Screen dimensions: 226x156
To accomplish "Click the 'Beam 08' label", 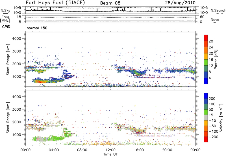I will (110, 3).
